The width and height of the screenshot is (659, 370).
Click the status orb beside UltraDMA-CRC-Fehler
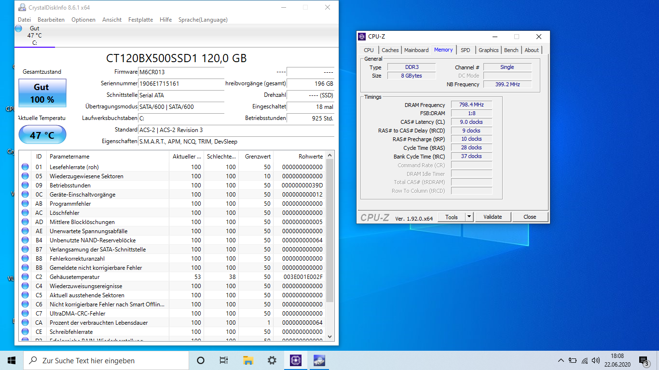pos(25,313)
